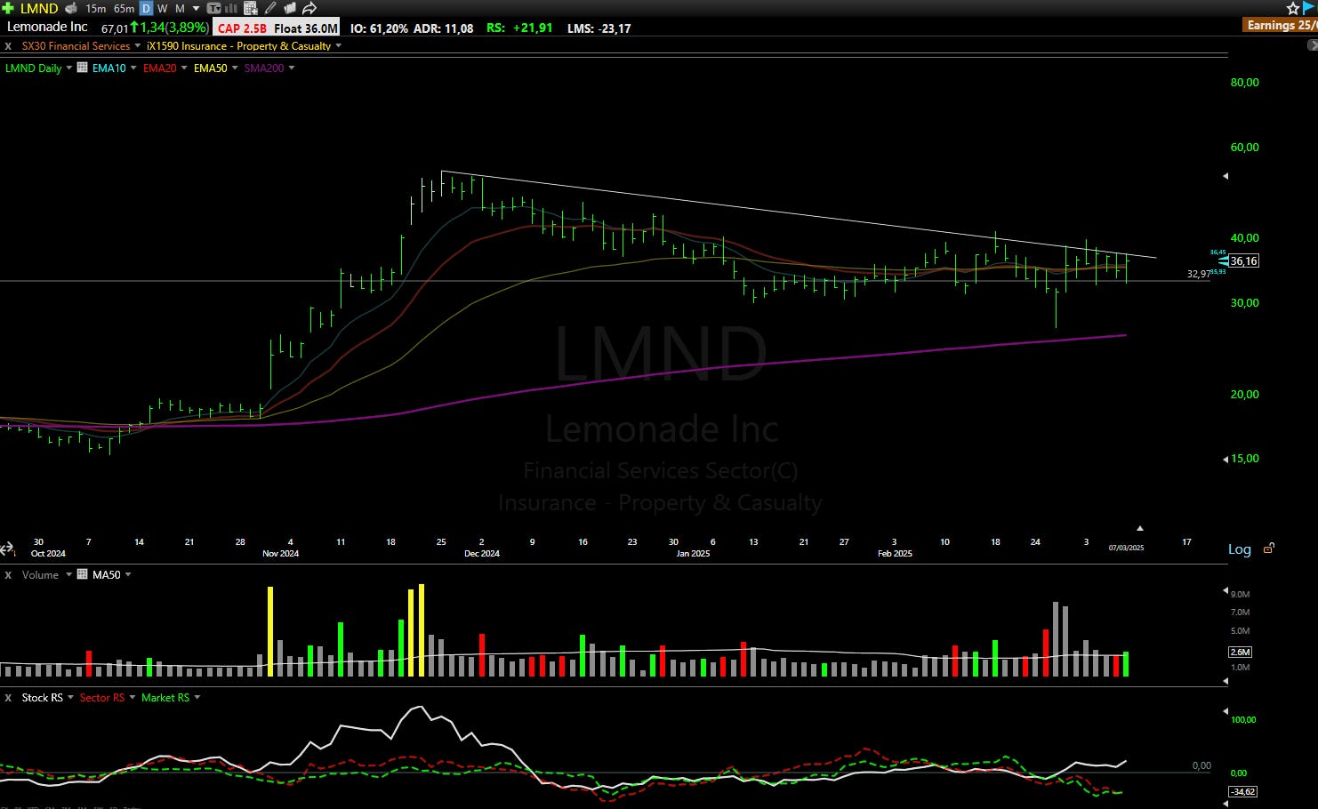Click the SMA200 indicator label
The height and width of the screenshot is (809, 1318).
coord(264,68)
